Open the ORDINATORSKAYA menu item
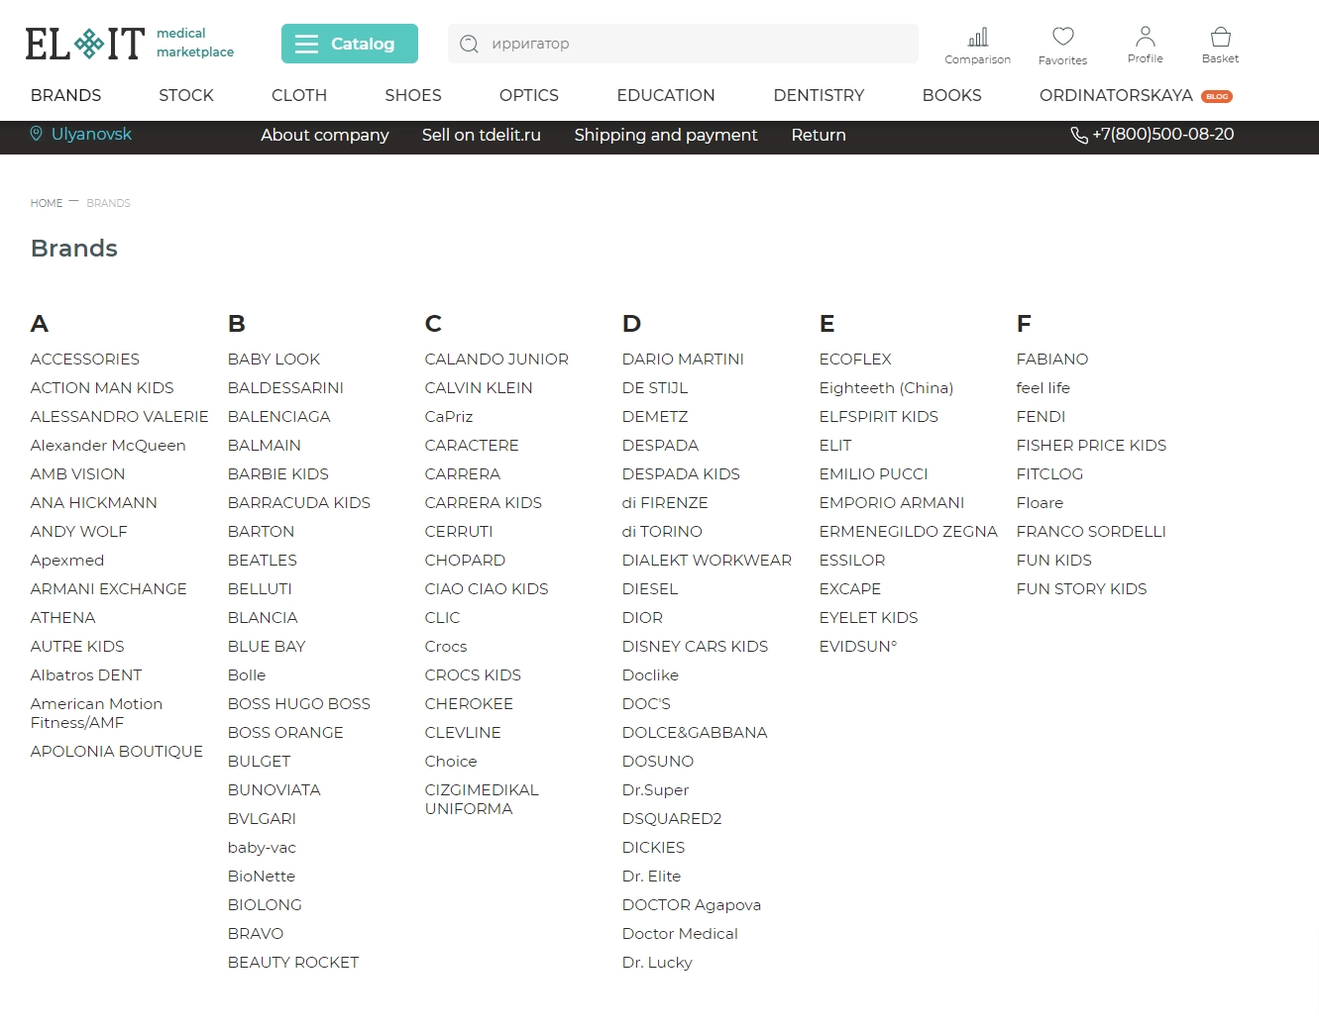The height and width of the screenshot is (1034, 1319). tap(1116, 95)
